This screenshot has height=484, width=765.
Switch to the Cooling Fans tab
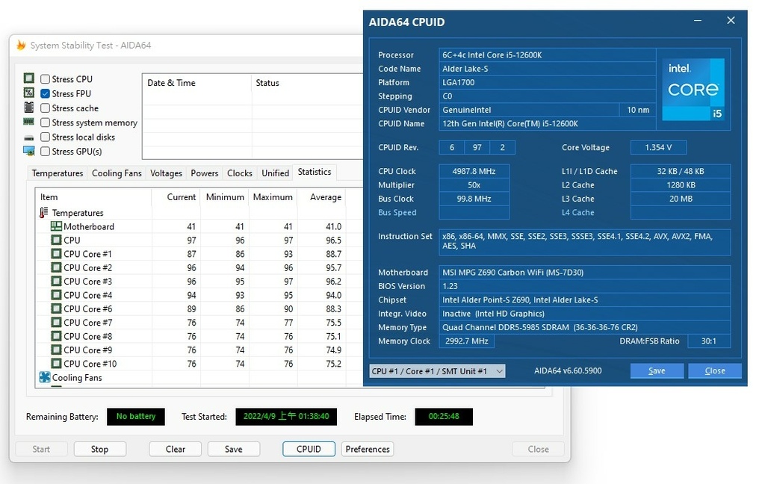(117, 173)
